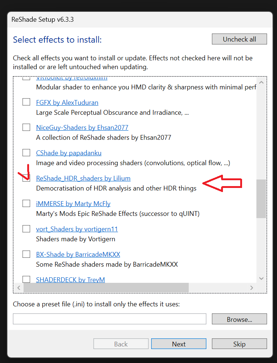Click the vertical scrollbar down arrow
Viewport: 277px width, 363px height.
tap(262, 278)
